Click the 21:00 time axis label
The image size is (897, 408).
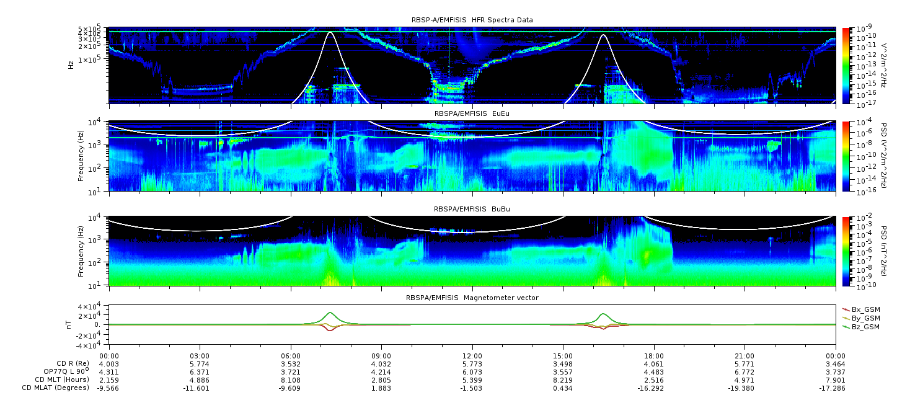(x=745, y=355)
